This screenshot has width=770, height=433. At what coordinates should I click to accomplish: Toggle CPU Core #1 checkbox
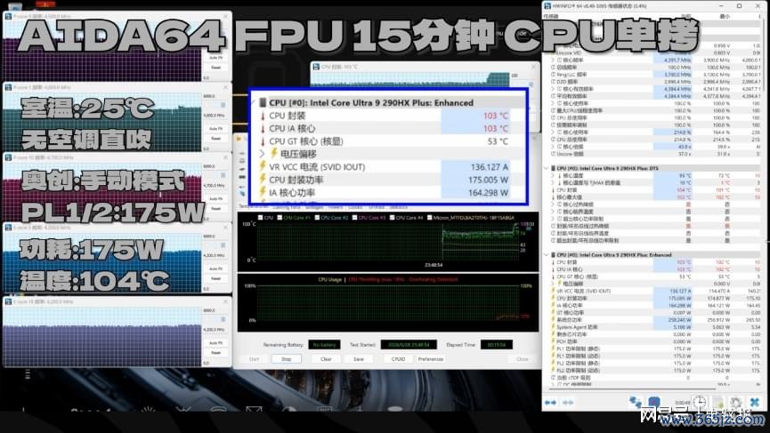click(280, 217)
